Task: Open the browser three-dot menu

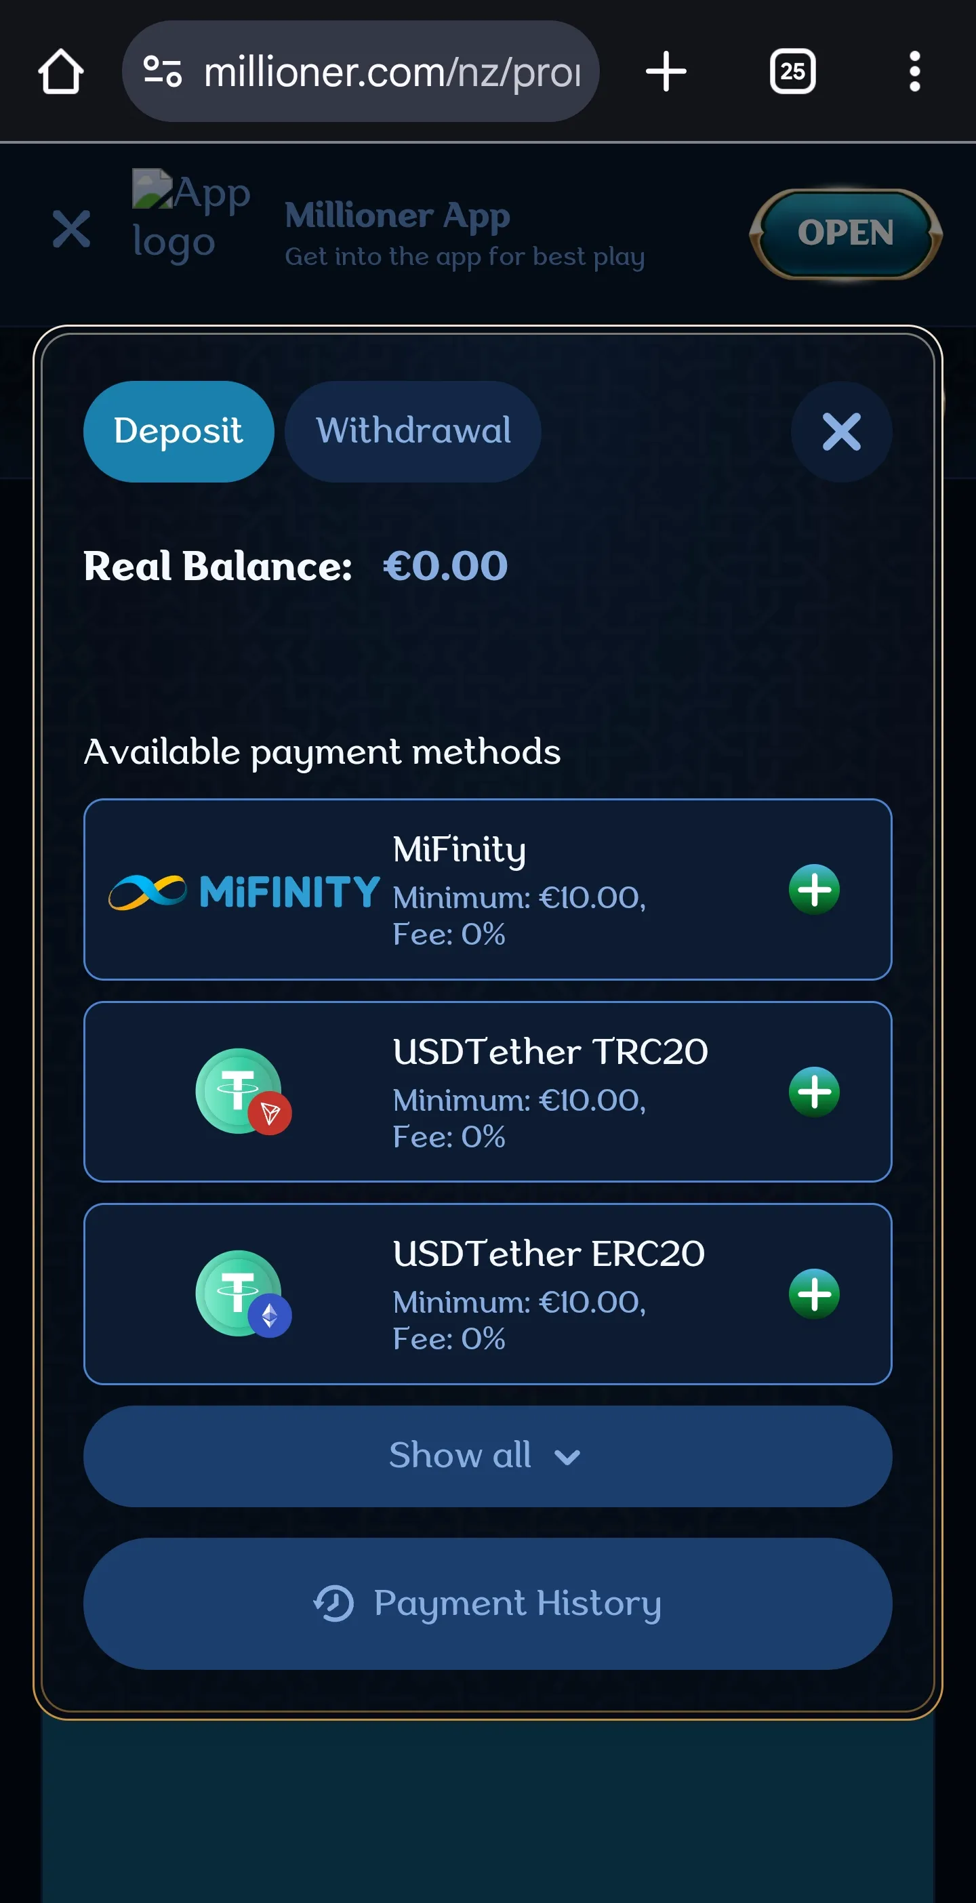Action: point(914,72)
